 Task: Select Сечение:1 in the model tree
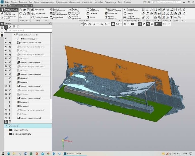[x=24, y=78]
